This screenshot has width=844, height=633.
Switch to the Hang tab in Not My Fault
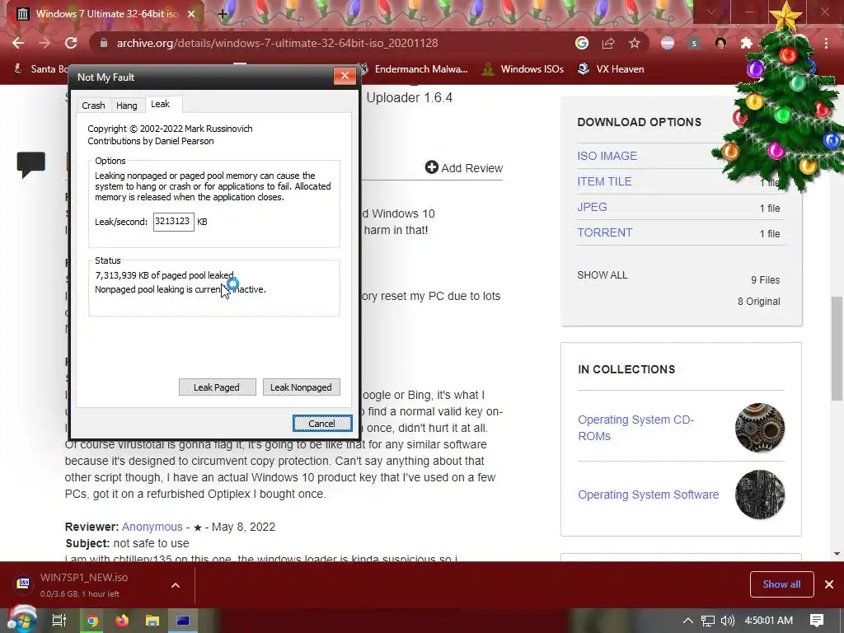[126, 105]
